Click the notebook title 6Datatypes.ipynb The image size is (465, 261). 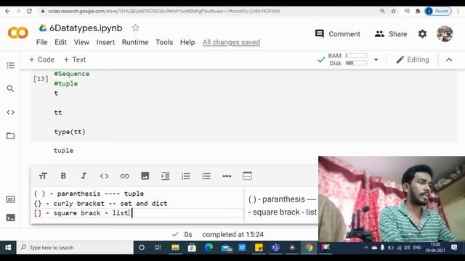point(86,28)
